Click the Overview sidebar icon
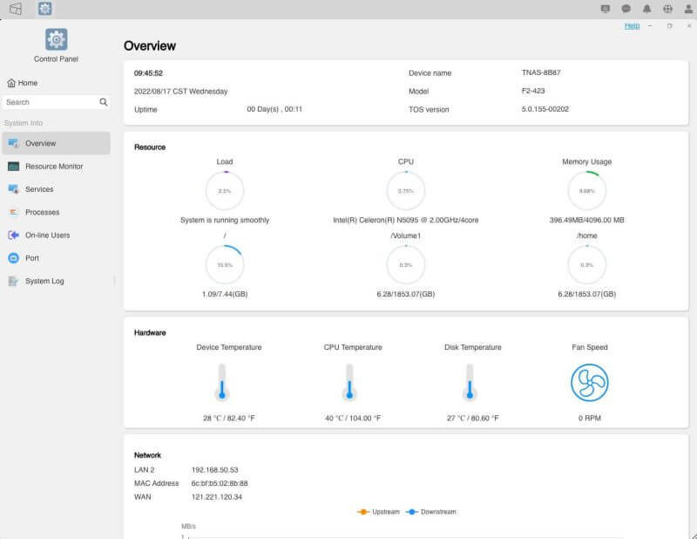697x539 pixels. 13,143
